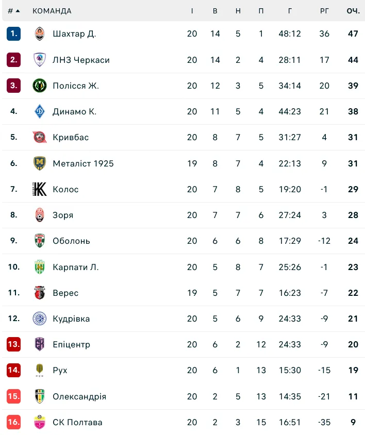Click the КОМАНДА column header
The height and width of the screenshot is (435, 365).
(x=52, y=11)
